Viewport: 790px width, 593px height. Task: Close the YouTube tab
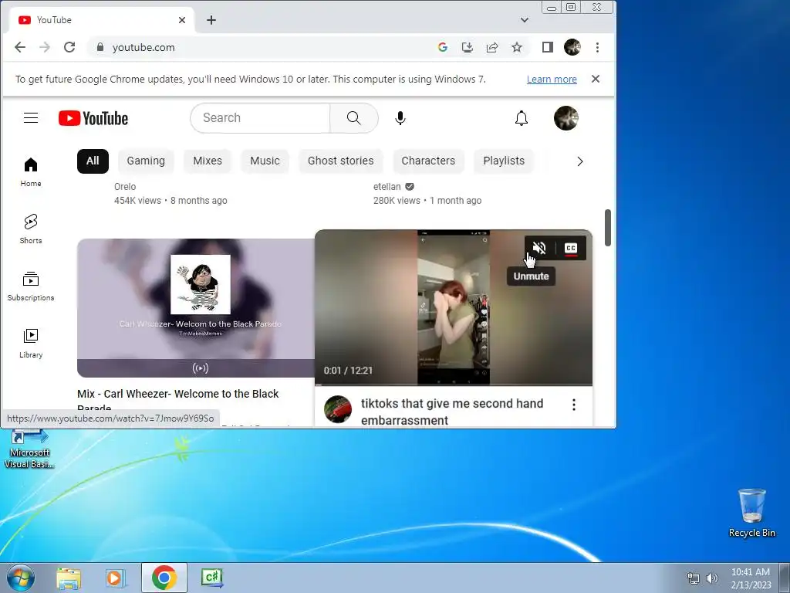coord(182,20)
